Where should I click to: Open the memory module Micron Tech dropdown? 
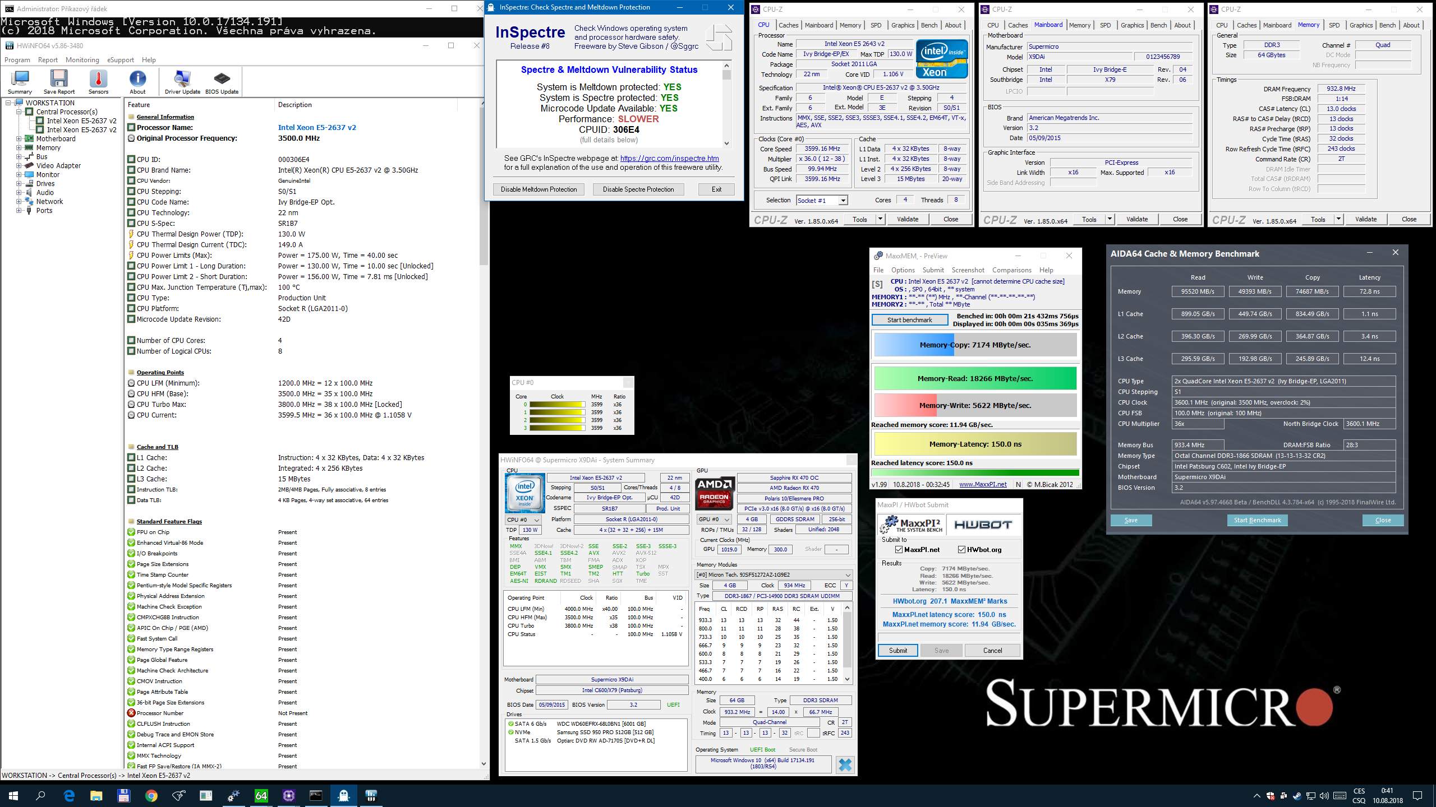tap(774, 575)
